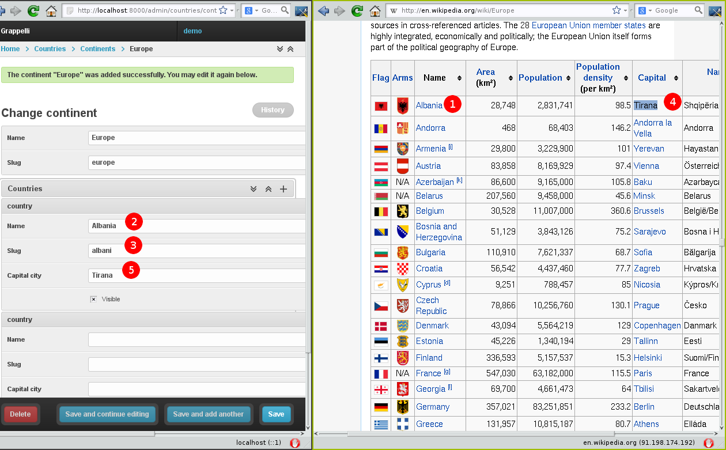
Task: Open the Copenhagen capital link
Action: (x=657, y=326)
